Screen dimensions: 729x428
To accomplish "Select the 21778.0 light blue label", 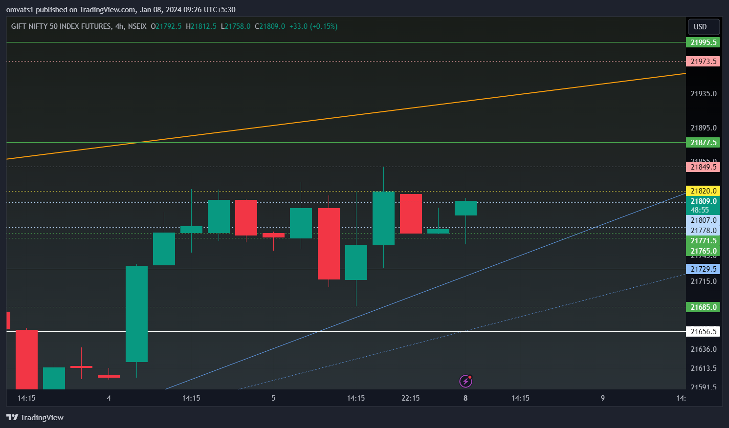I will coord(703,231).
